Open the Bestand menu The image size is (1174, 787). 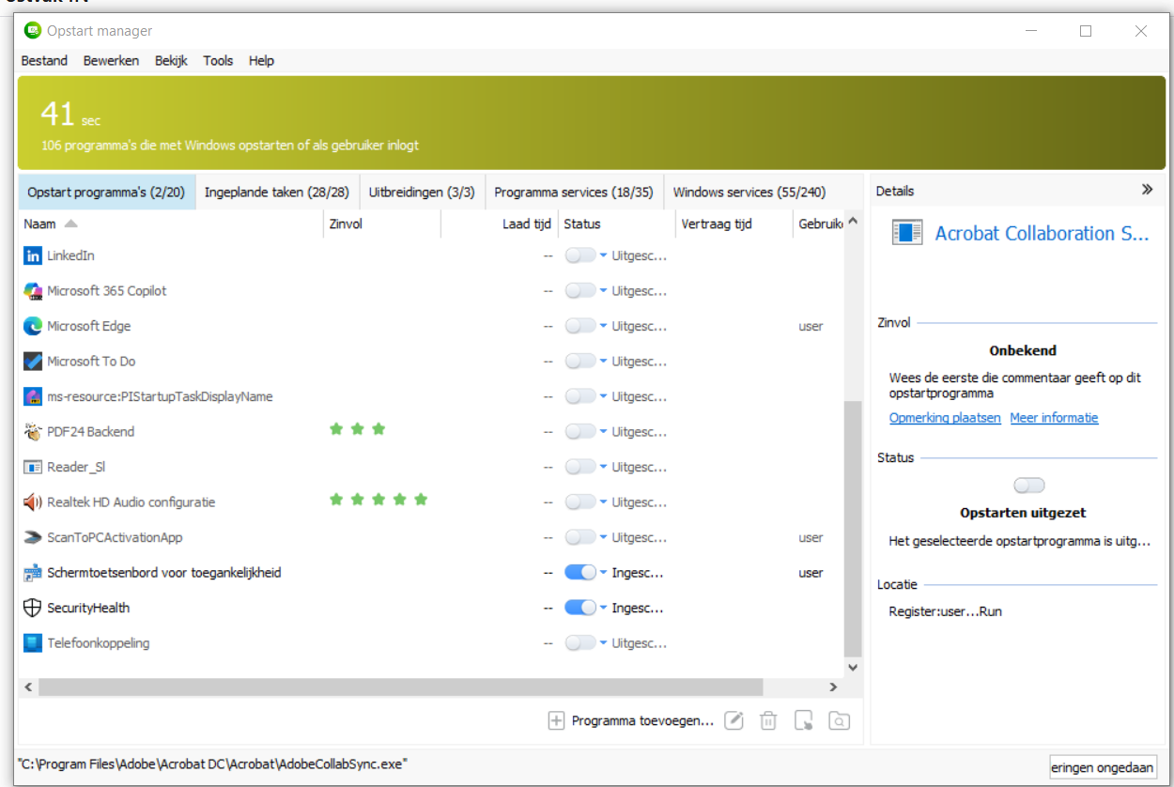click(44, 60)
